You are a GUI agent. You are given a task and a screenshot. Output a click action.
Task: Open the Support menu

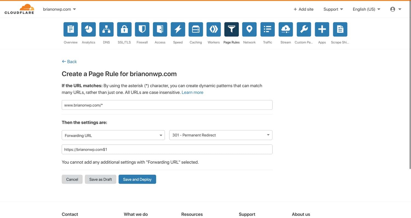[x=333, y=9]
